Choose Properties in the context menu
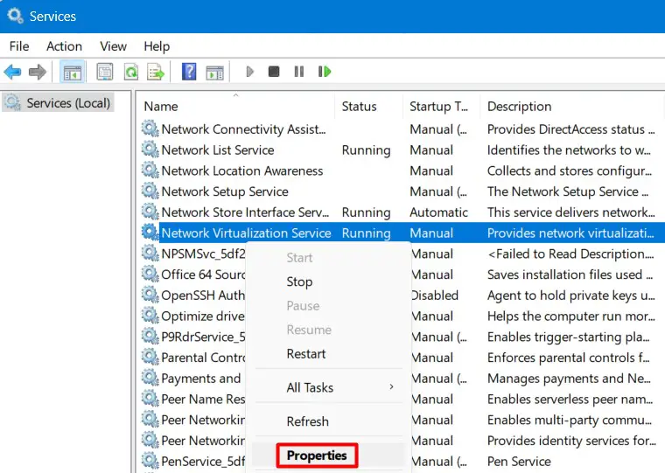665x473 pixels. click(317, 456)
